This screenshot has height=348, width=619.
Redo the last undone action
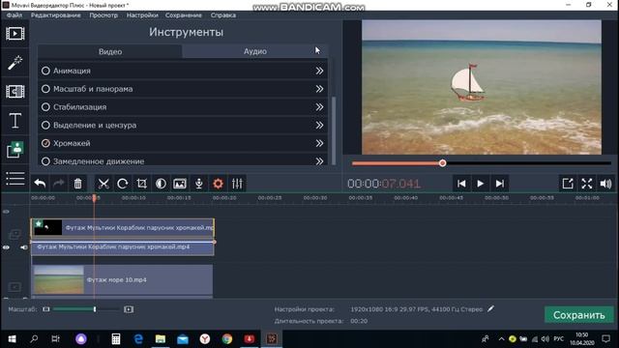point(58,184)
